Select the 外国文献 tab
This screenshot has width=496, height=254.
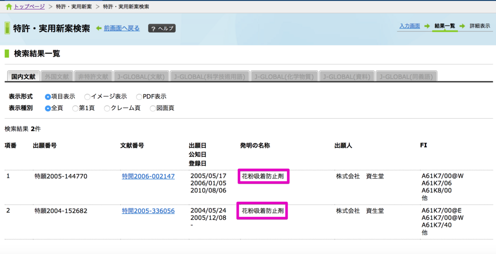[57, 76]
